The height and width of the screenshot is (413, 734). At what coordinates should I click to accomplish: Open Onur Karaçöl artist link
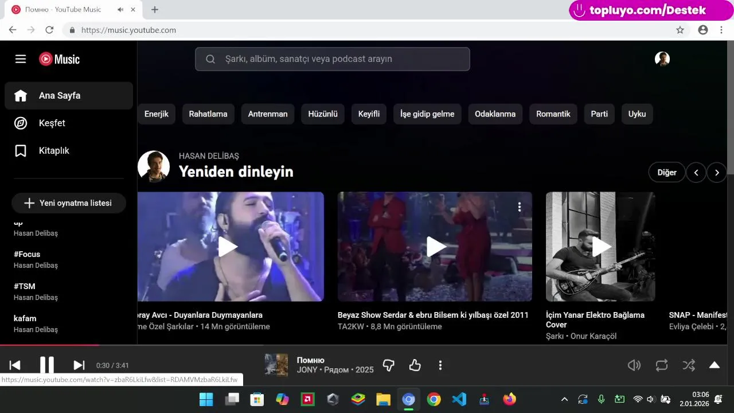pos(594,336)
